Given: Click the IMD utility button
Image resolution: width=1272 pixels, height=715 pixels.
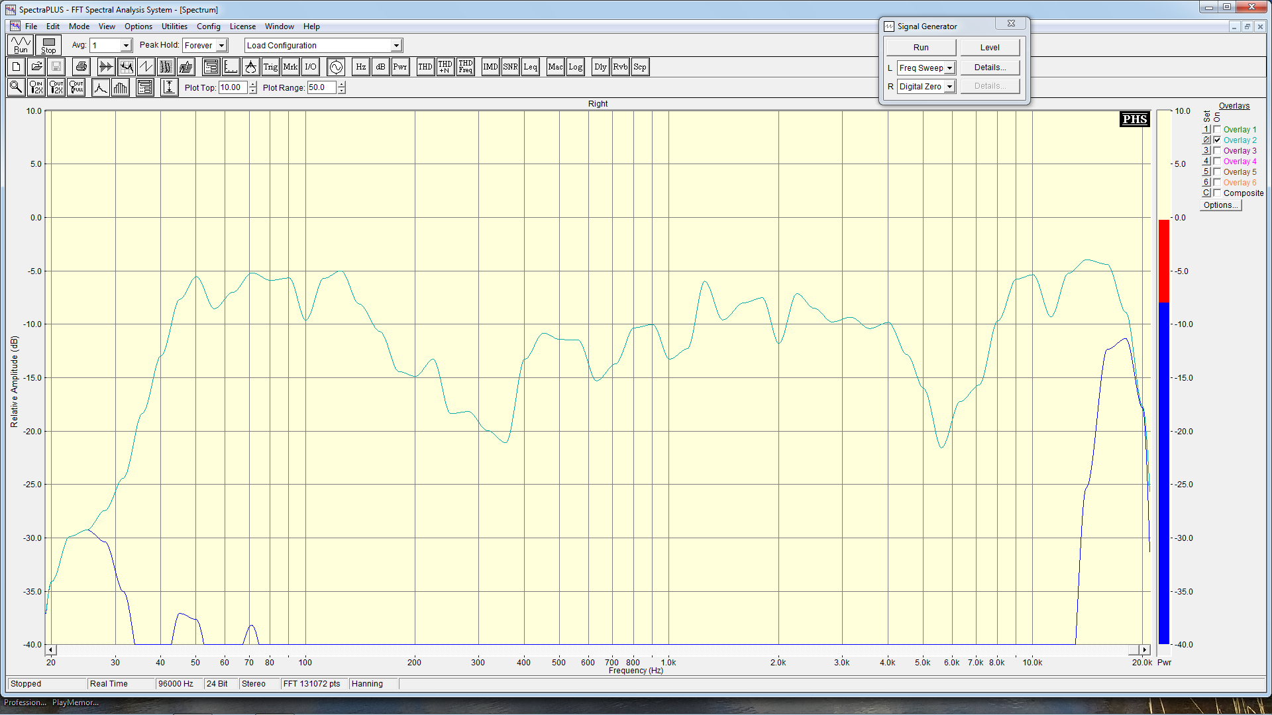Looking at the screenshot, I should point(490,67).
